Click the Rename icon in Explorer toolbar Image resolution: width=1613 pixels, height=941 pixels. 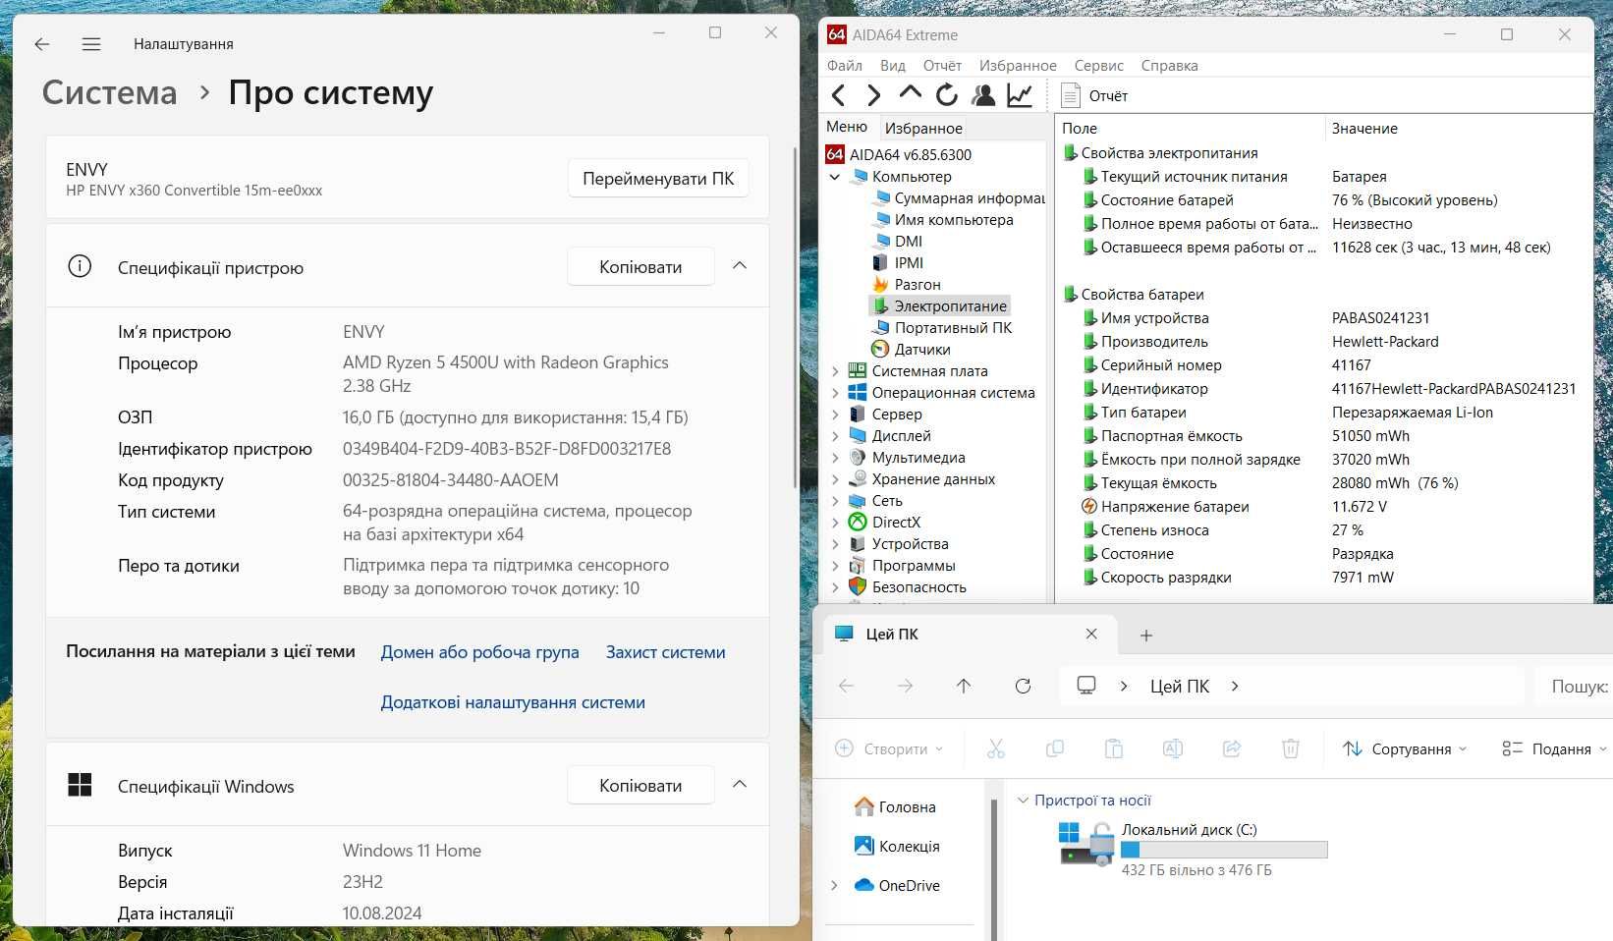click(1173, 748)
